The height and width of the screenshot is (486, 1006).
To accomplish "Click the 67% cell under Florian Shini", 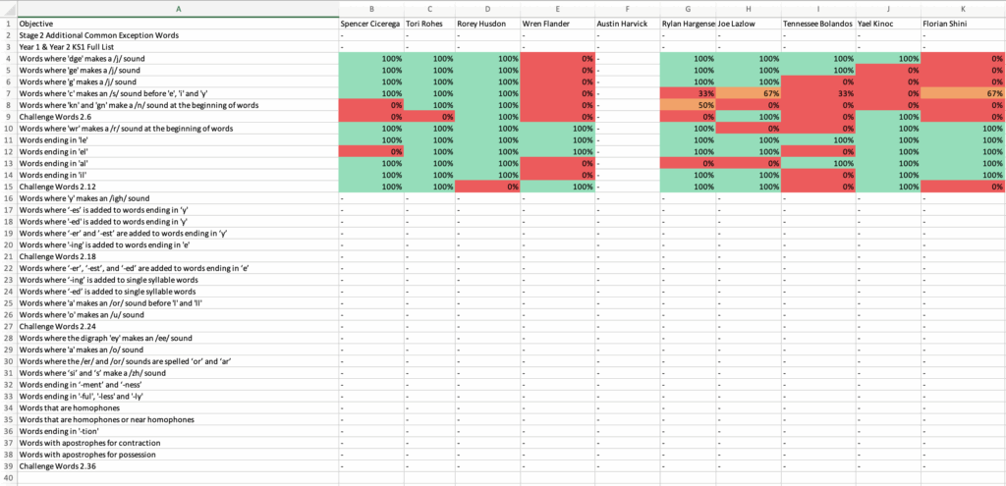I will [x=963, y=92].
